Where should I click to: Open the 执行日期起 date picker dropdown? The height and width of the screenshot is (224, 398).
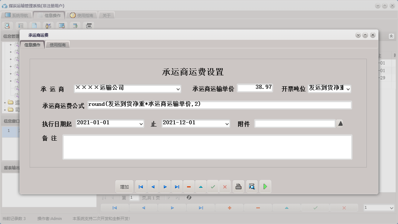click(141, 123)
